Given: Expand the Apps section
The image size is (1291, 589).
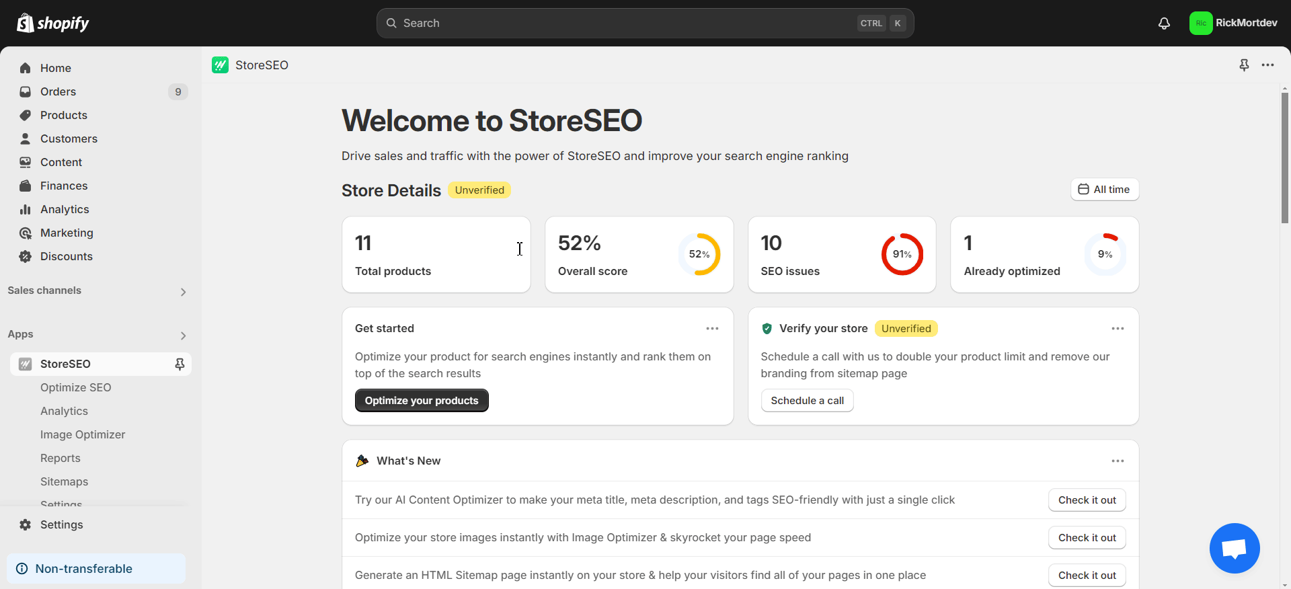Looking at the screenshot, I should pyautogui.click(x=183, y=336).
